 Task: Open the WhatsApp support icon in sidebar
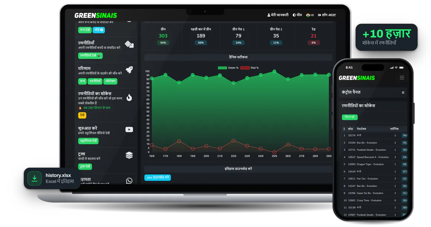(129, 181)
